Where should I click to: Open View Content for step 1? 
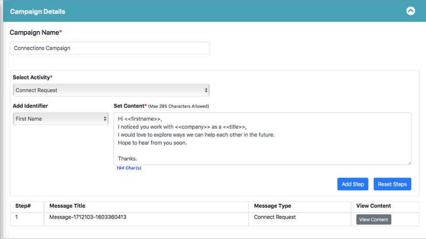373,219
